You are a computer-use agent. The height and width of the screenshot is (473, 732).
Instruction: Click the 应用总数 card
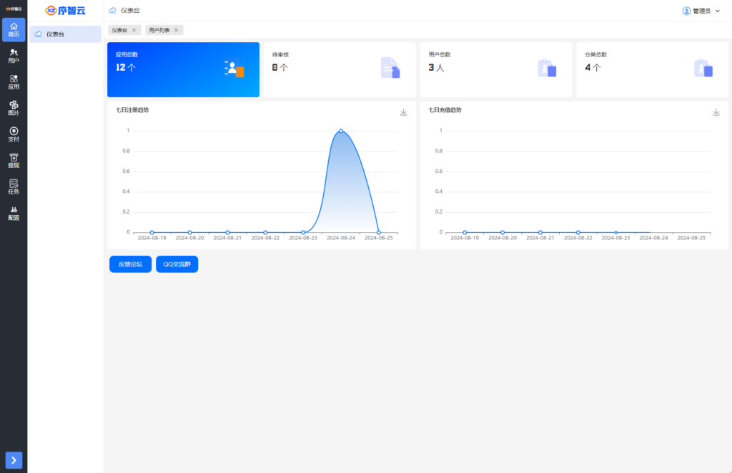[x=184, y=69]
